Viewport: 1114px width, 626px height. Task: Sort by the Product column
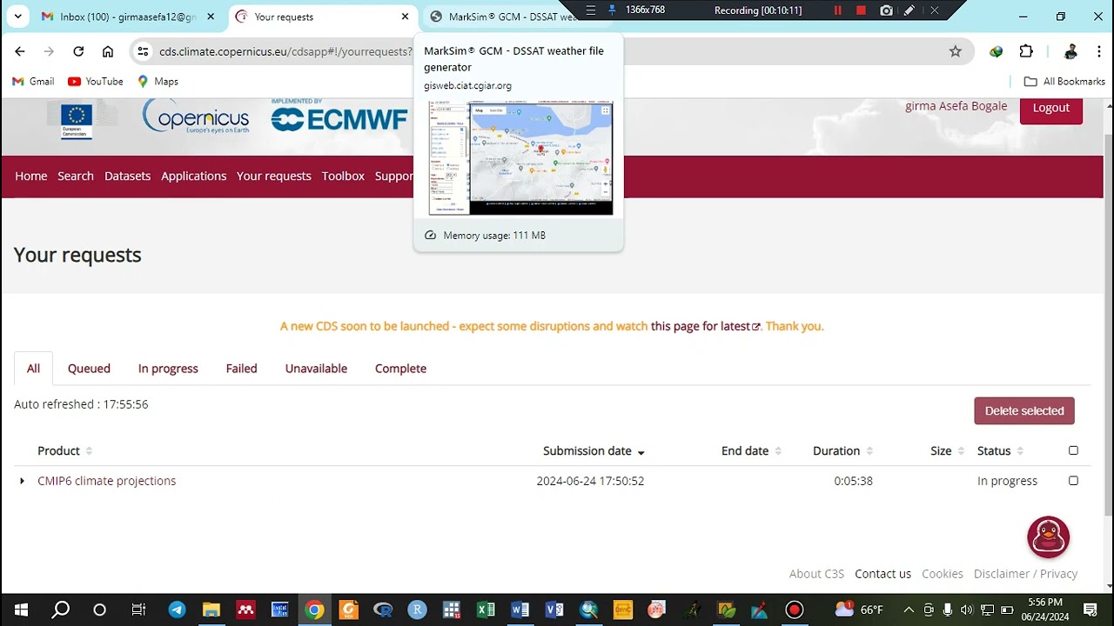click(64, 450)
